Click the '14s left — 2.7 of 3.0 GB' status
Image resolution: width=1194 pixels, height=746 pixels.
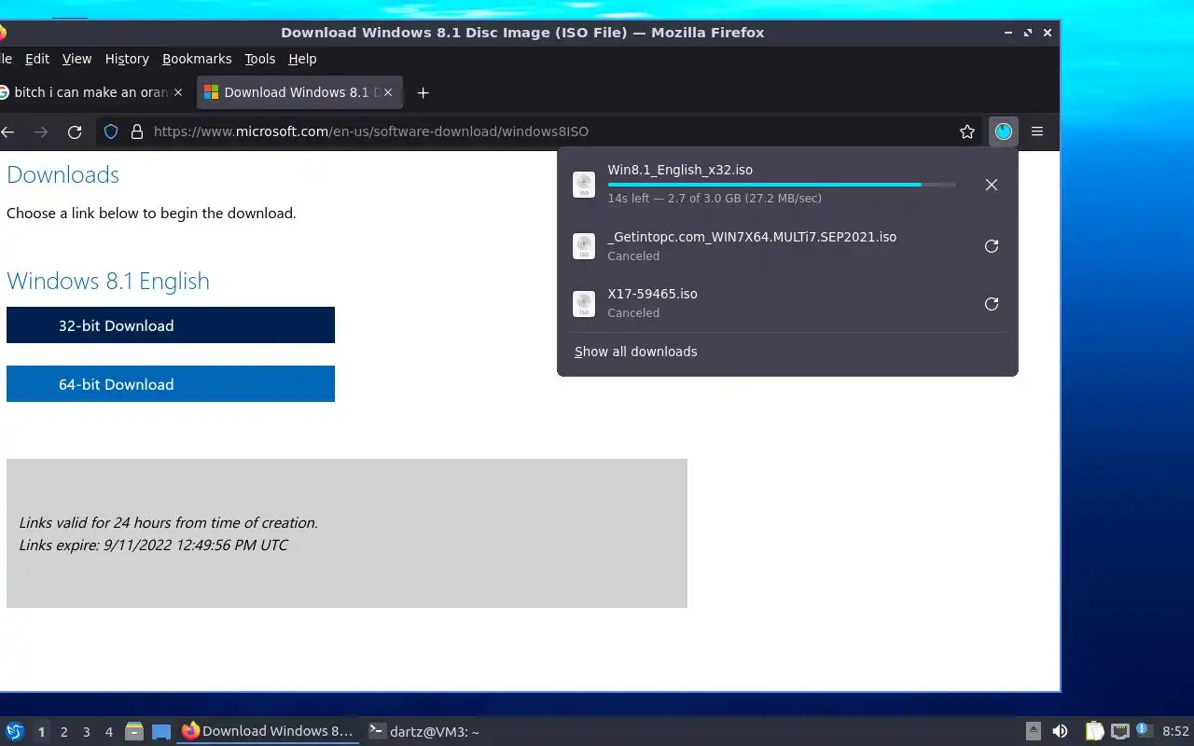tap(715, 199)
